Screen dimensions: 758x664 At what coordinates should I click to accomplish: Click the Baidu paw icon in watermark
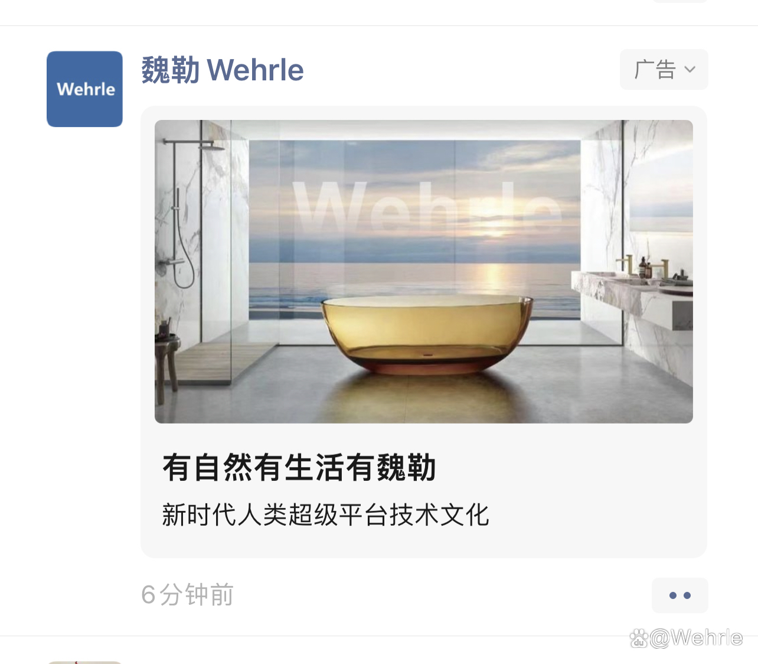pos(639,639)
